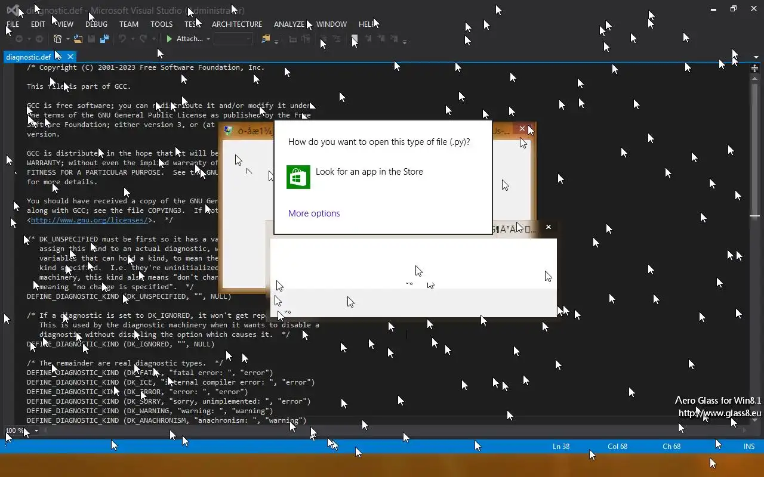Image resolution: width=764 pixels, height=477 pixels.
Task: Click the More options link
Action: pyautogui.click(x=314, y=213)
